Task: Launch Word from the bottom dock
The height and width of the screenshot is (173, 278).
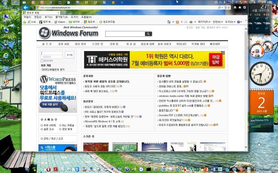Action: point(213,169)
